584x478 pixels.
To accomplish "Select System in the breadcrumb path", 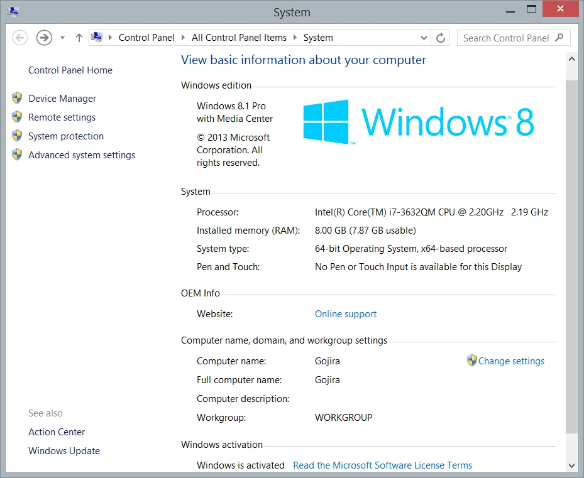I will (318, 38).
